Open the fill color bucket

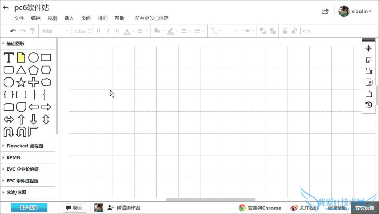click(x=159, y=31)
